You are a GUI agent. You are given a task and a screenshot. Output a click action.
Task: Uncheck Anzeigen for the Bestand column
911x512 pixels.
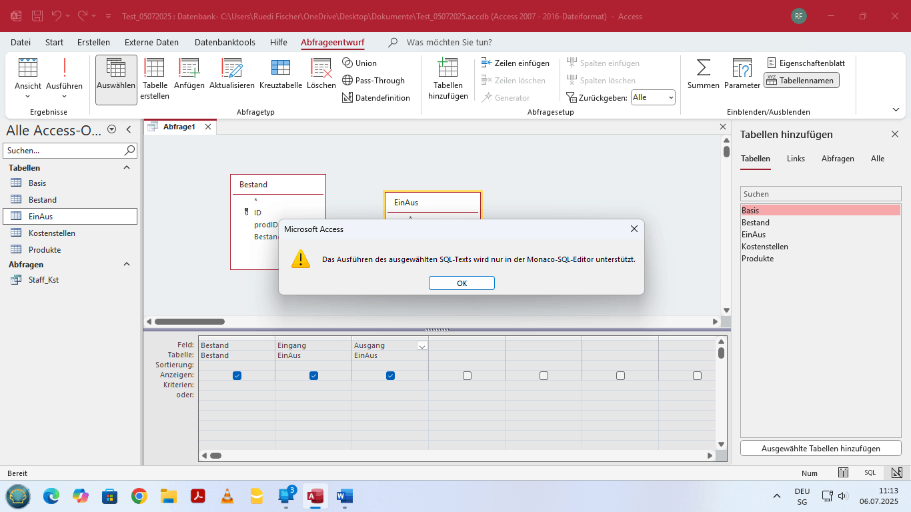(237, 376)
